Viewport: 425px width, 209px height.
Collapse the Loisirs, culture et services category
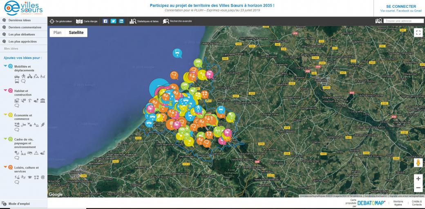coord(5,167)
